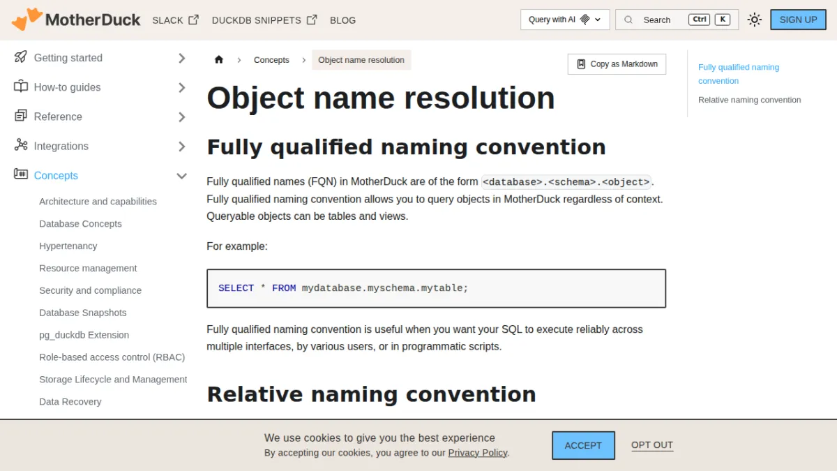837x471 pixels.
Task: Open pg_duckdb Extension page
Action: click(x=84, y=336)
